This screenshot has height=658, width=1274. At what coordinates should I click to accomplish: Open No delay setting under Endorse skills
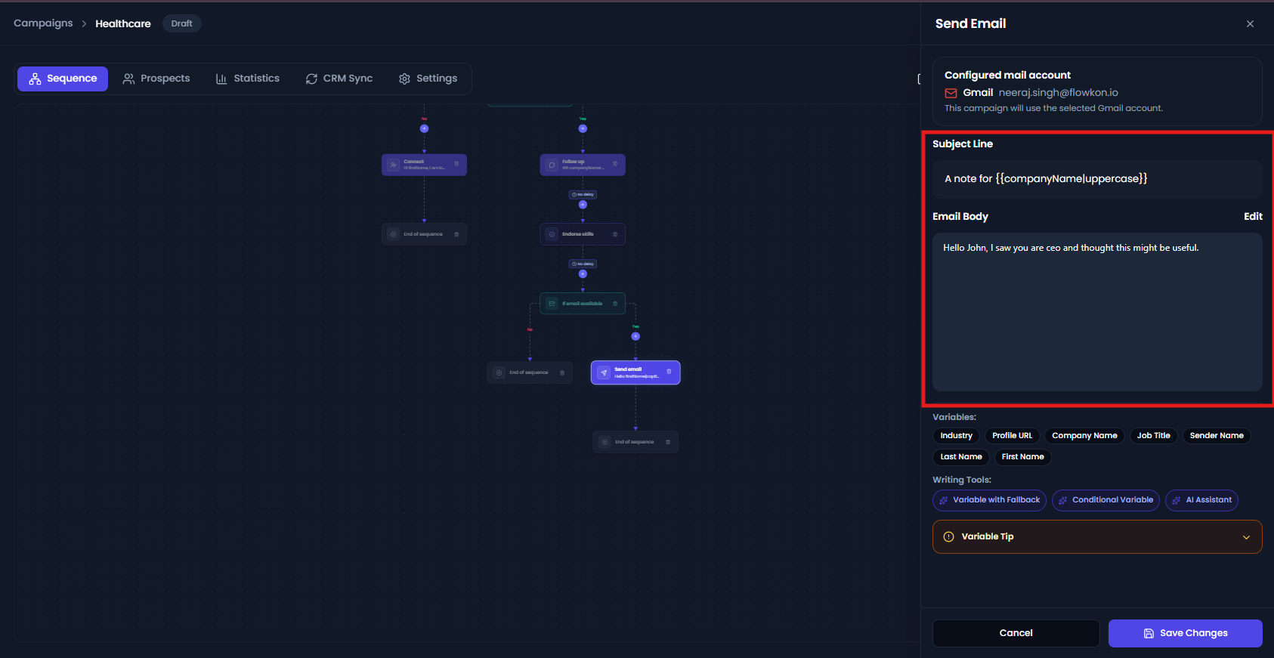[x=583, y=264]
